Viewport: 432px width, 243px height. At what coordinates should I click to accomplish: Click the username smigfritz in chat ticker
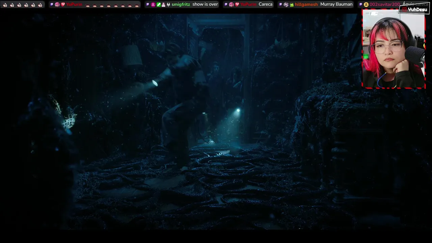[181, 4]
